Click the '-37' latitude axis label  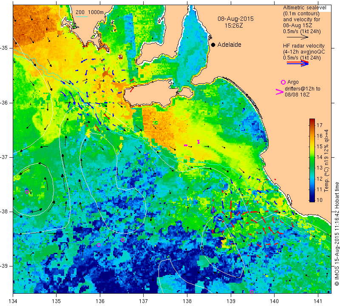pyautogui.click(x=4, y=157)
